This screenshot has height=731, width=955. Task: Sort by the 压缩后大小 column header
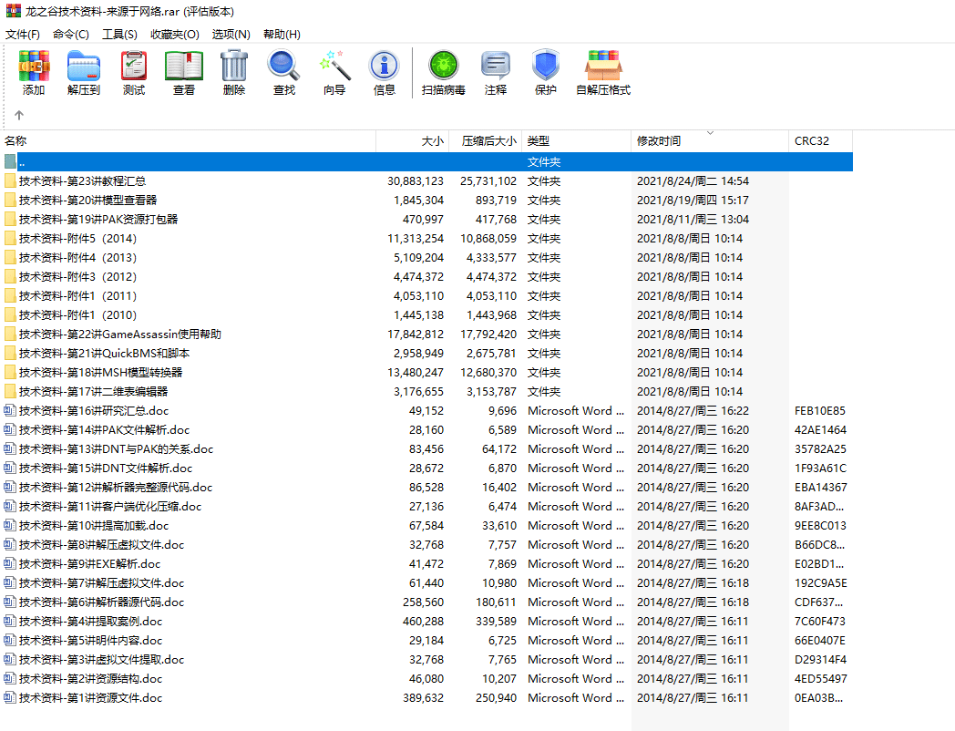pos(486,140)
